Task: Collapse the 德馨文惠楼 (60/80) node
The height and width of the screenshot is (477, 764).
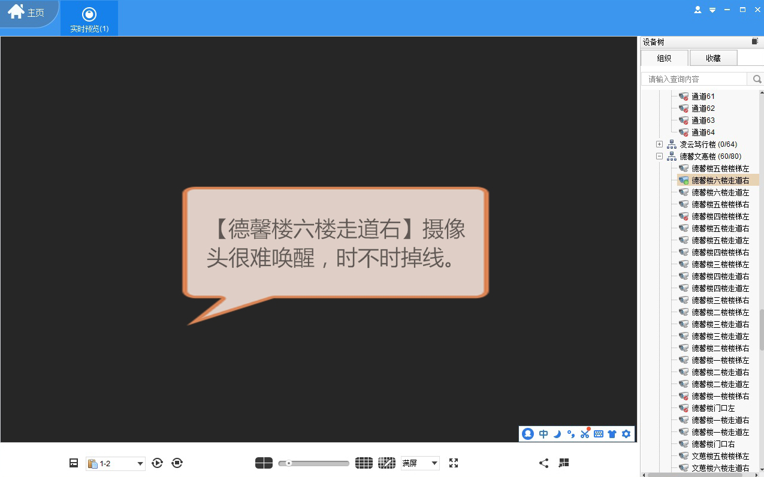Action: pos(659,156)
